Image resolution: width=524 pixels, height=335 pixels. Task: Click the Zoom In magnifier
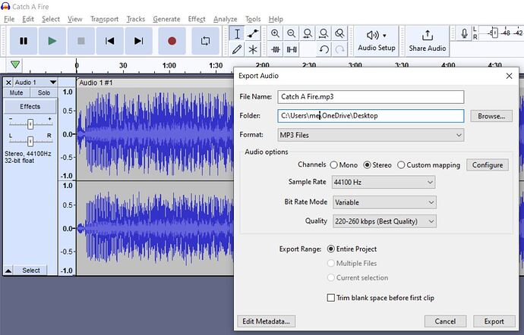click(x=275, y=33)
